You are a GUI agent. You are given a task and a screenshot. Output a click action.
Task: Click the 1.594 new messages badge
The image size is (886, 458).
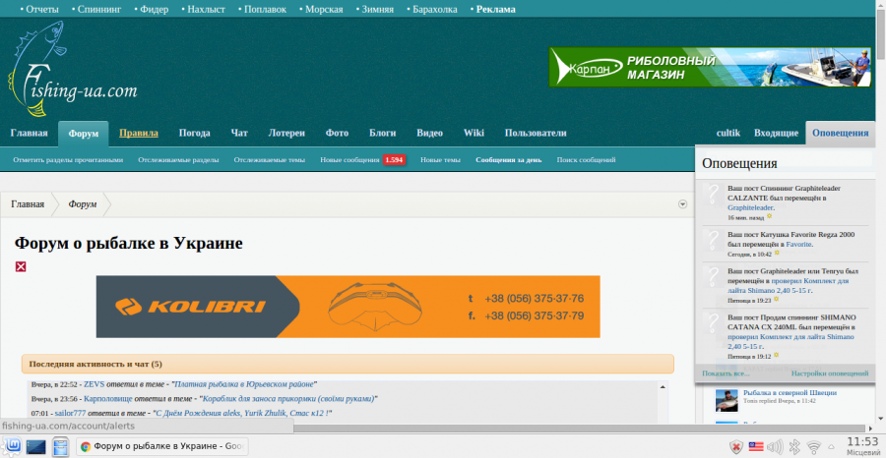pyautogui.click(x=394, y=160)
